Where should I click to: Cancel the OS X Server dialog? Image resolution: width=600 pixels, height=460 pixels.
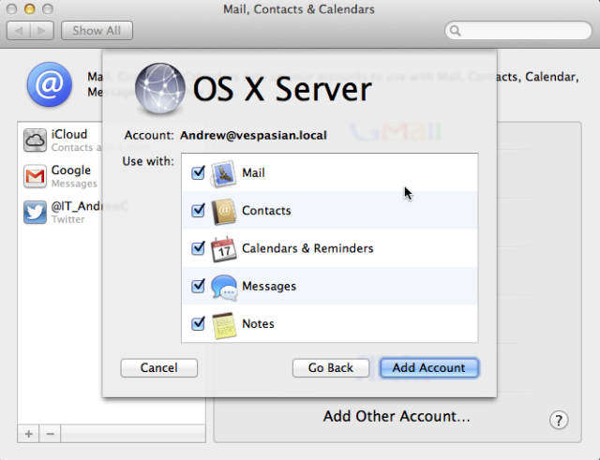click(158, 368)
